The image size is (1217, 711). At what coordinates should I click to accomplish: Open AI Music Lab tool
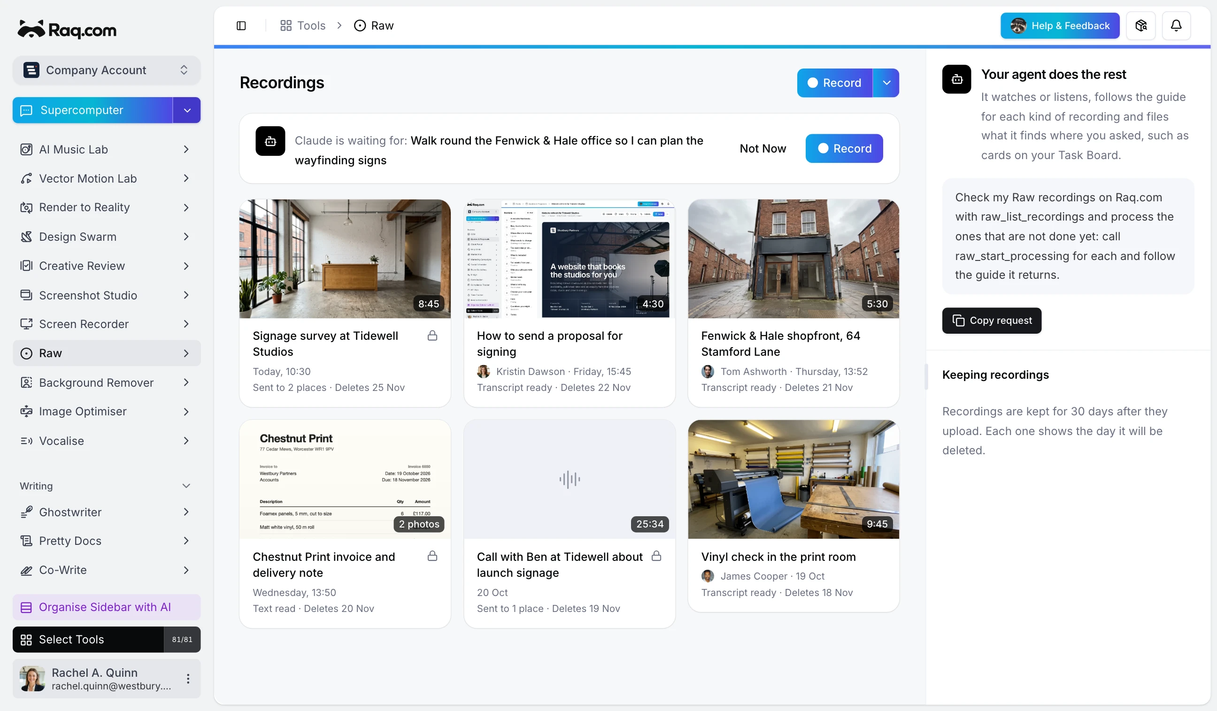coord(106,149)
